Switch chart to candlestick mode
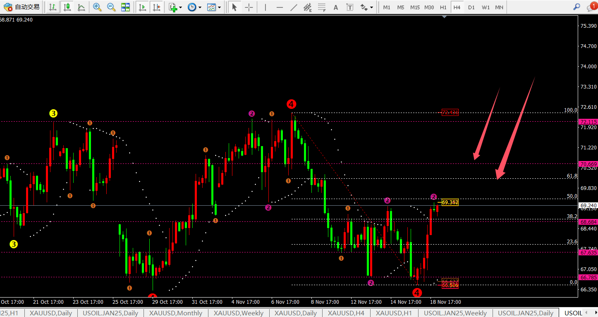The width and height of the screenshot is (598, 317). [x=67, y=7]
